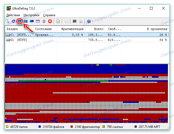Run Full optimization from the toolbar
The width and height of the screenshot is (174, 134).
pyautogui.click(x=32, y=21)
